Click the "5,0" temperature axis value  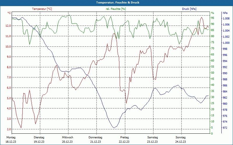[8, 98]
